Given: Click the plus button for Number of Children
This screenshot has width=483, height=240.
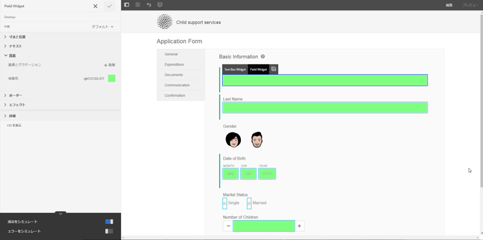Looking at the screenshot, I should tap(299, 226).
